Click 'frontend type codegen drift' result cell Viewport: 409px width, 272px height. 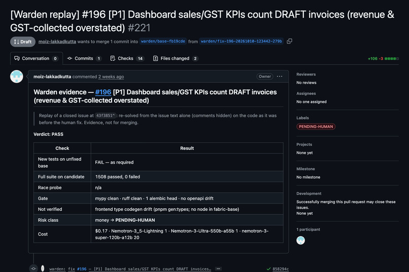coord(187,209)
